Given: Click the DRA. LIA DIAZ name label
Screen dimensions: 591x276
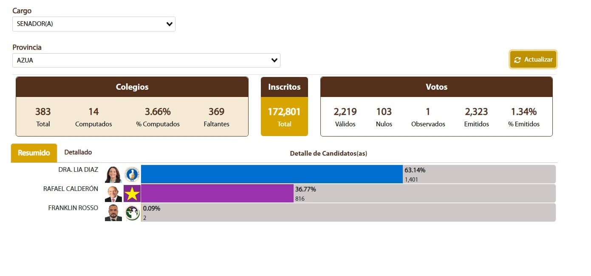Looking at the screenshot, I should tap(78, 170).
